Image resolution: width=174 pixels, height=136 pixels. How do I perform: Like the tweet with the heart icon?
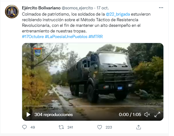coord(99,127)
